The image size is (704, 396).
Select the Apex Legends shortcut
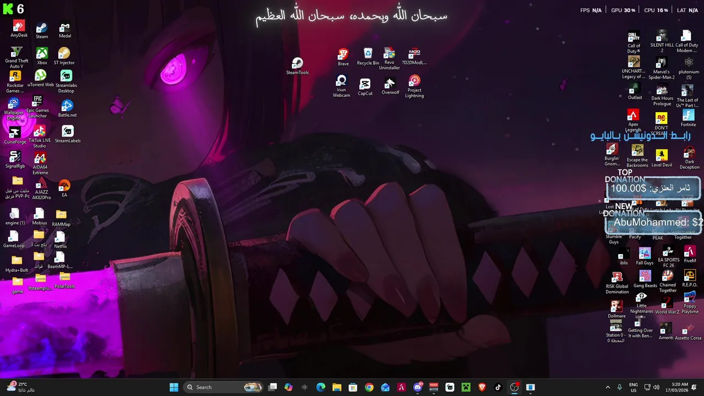point(633,121)
